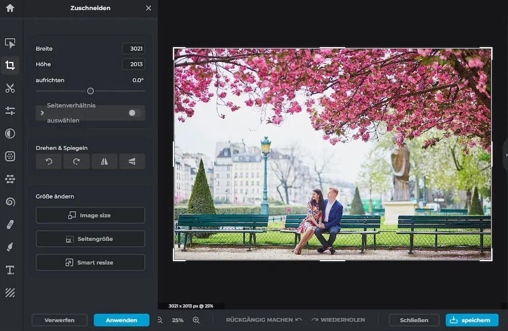Screen dimensions: 508x331
Task: Open the Adjust sliders tool
Action: tap(10, 111)
